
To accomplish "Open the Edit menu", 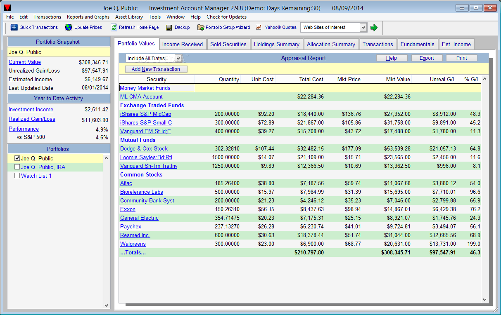I will 24,17.
